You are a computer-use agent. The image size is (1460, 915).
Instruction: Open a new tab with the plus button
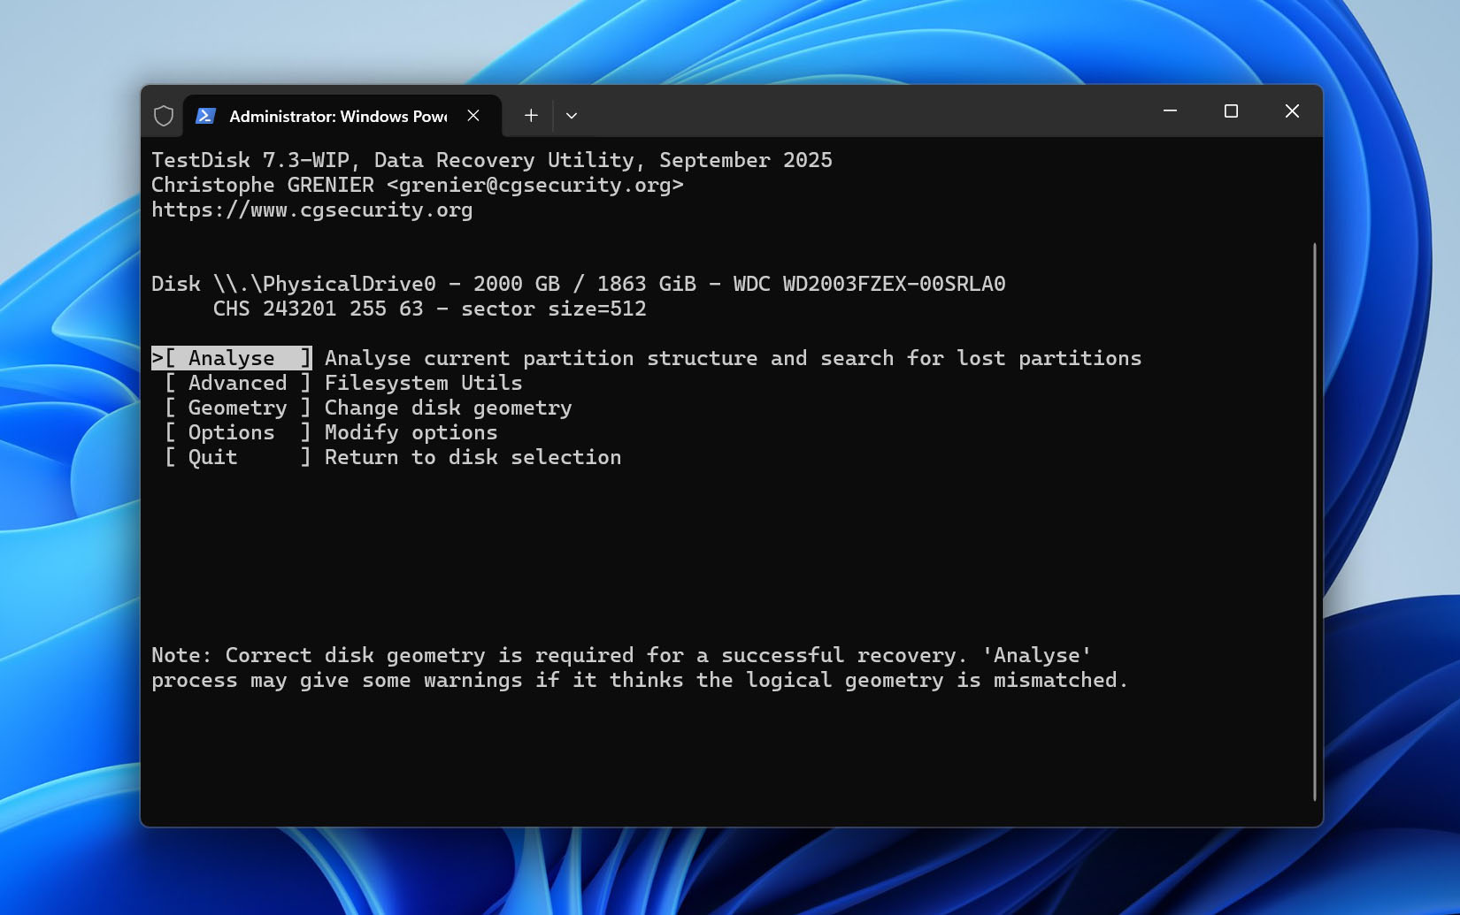click(x=531, y=116)
